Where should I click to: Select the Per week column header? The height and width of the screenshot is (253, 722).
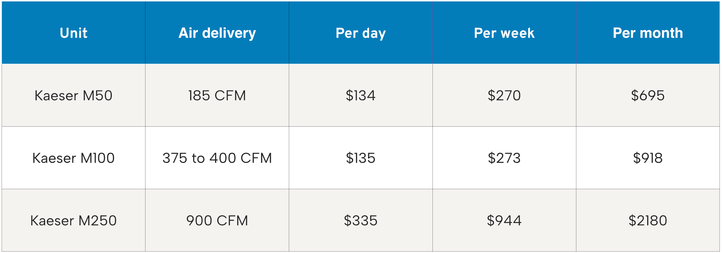(x=504, y=33)
